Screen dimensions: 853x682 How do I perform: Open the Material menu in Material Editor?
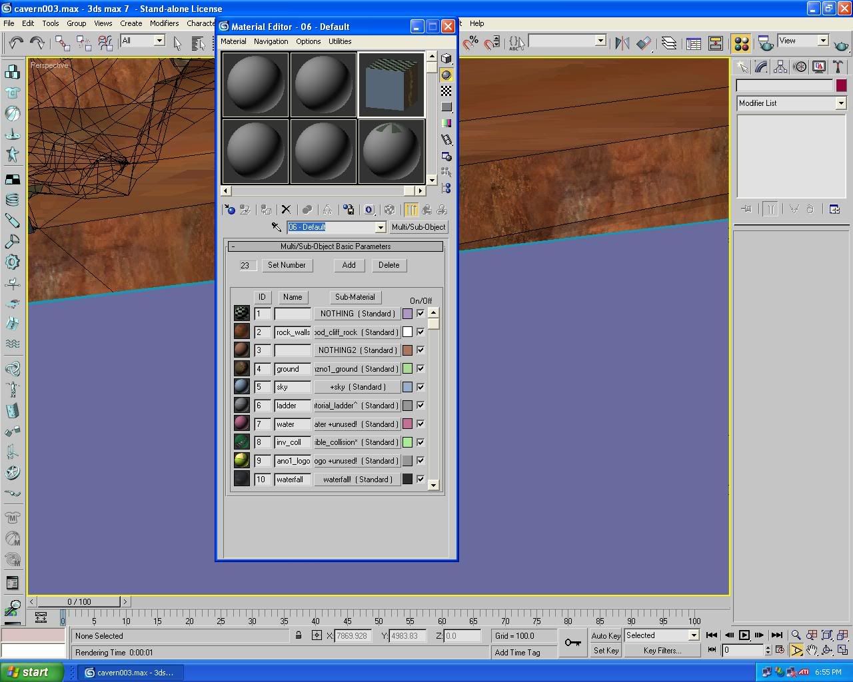click(x=233, y=41)
